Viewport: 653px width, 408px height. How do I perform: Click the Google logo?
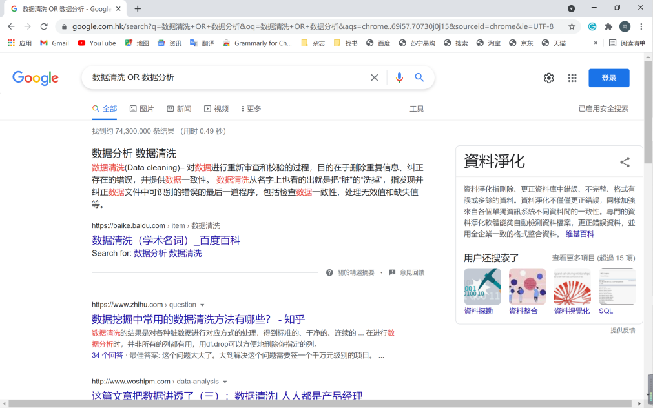coord(36,78)
